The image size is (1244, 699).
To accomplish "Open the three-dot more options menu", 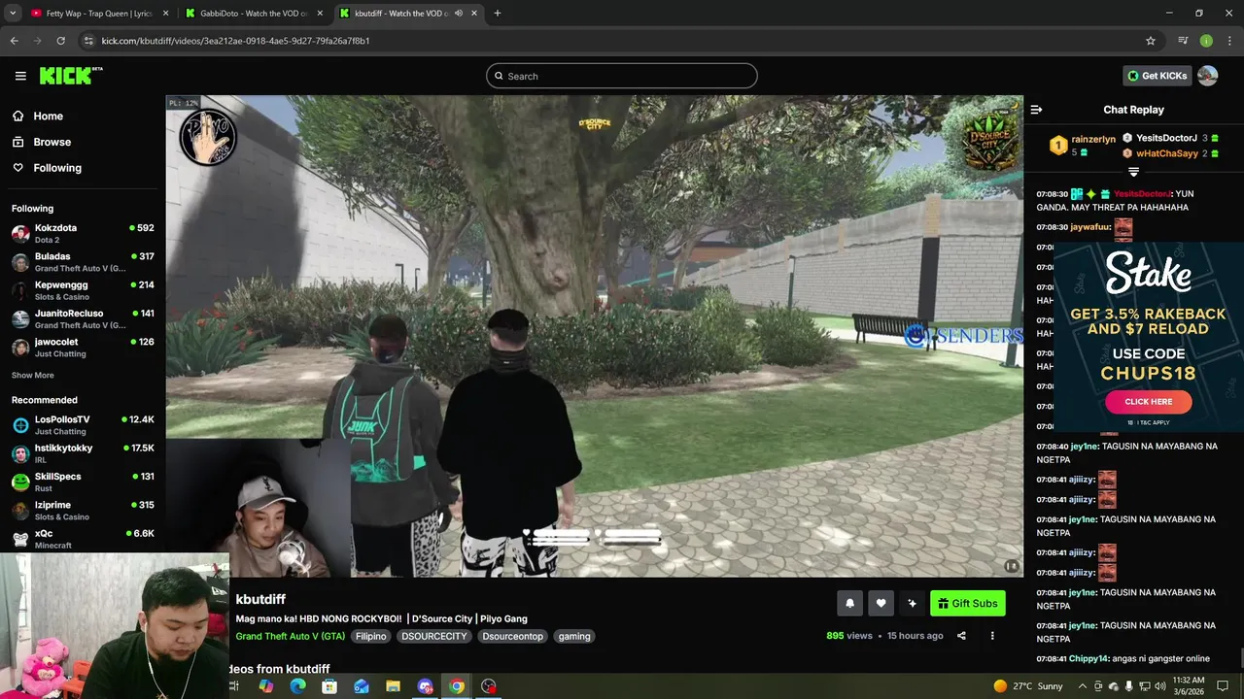I will click(x=992, y=636).
